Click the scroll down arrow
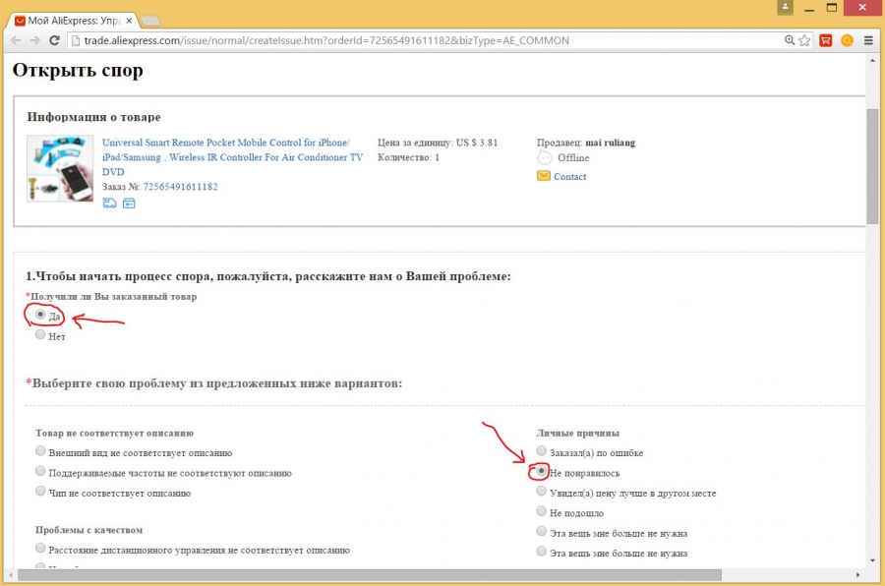 (x=872, y=560)
